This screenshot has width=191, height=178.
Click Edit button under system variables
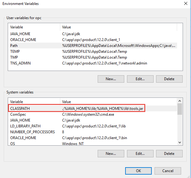point(140,154)
